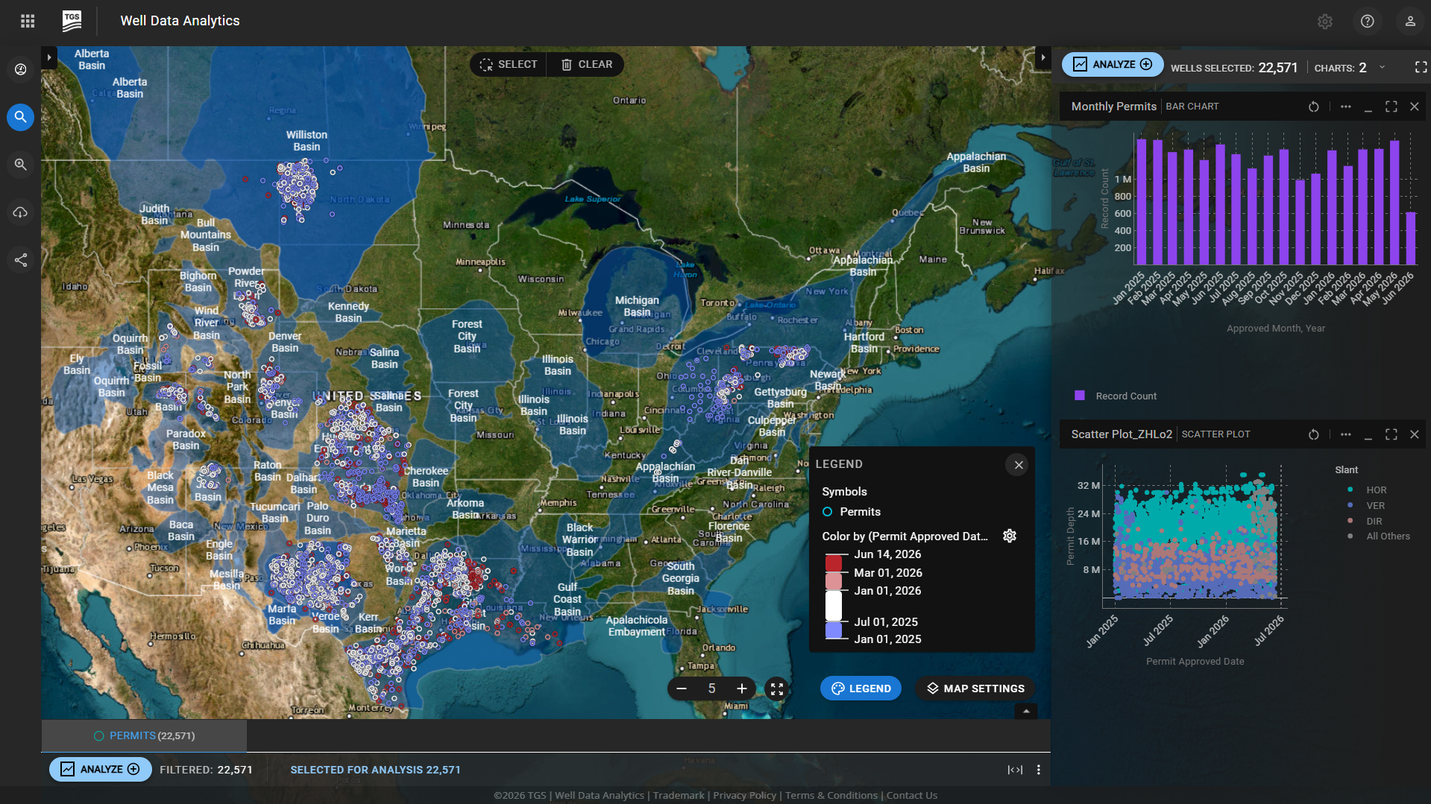This screenshot has height=804, width=1431.
Task: Open the user account icon
Action: click(x=1409, y=22)
